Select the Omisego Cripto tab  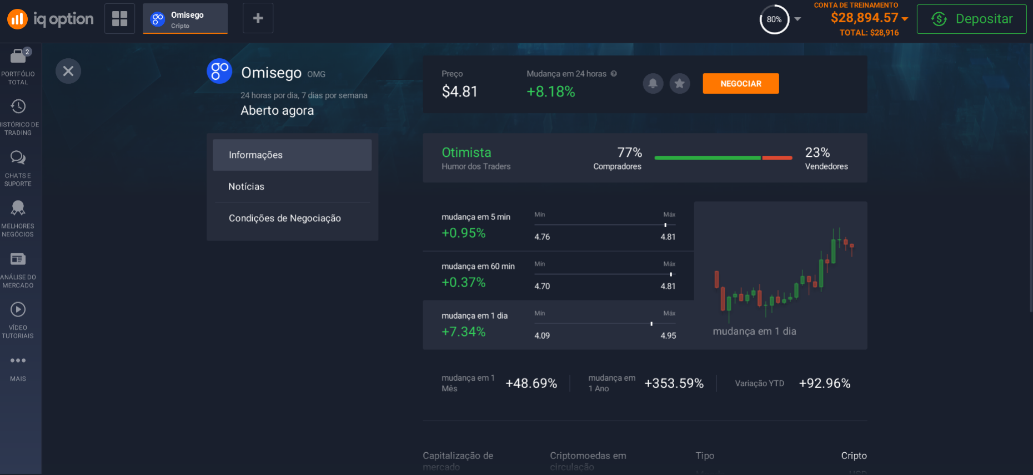pyautogui.click(x=185, y=19)
